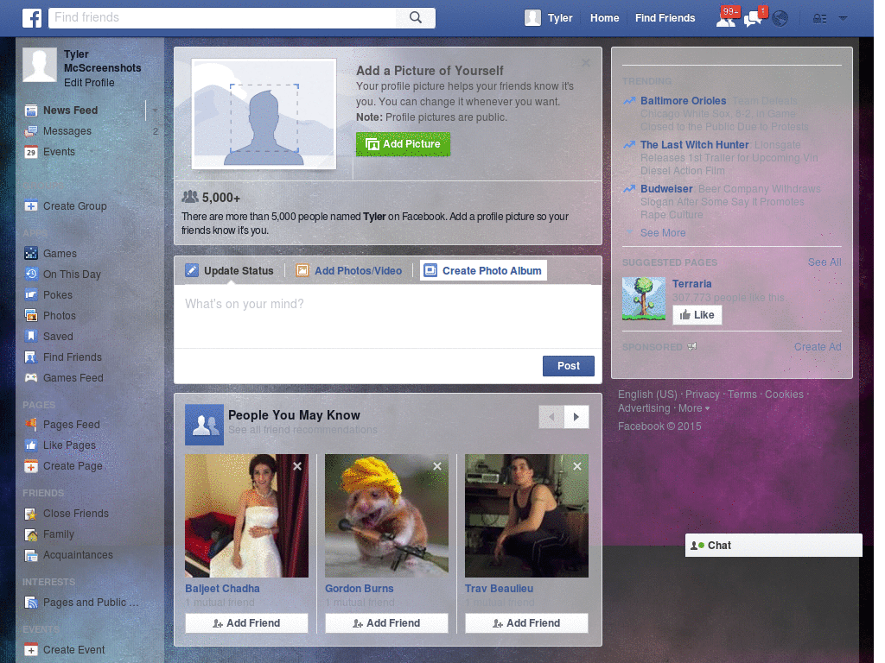Open the Chat bar
This screenshot has width=885, height=663.
click(774, 546)
